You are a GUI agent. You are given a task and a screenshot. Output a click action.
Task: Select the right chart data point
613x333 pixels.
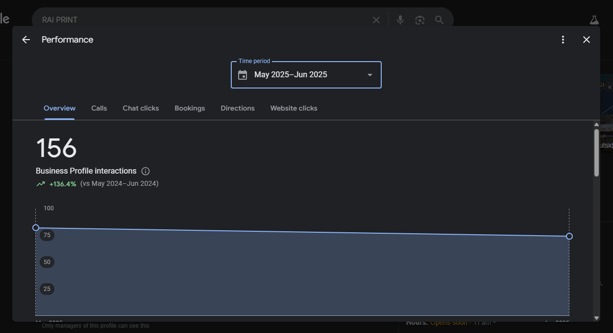click(x=569, y=236)
